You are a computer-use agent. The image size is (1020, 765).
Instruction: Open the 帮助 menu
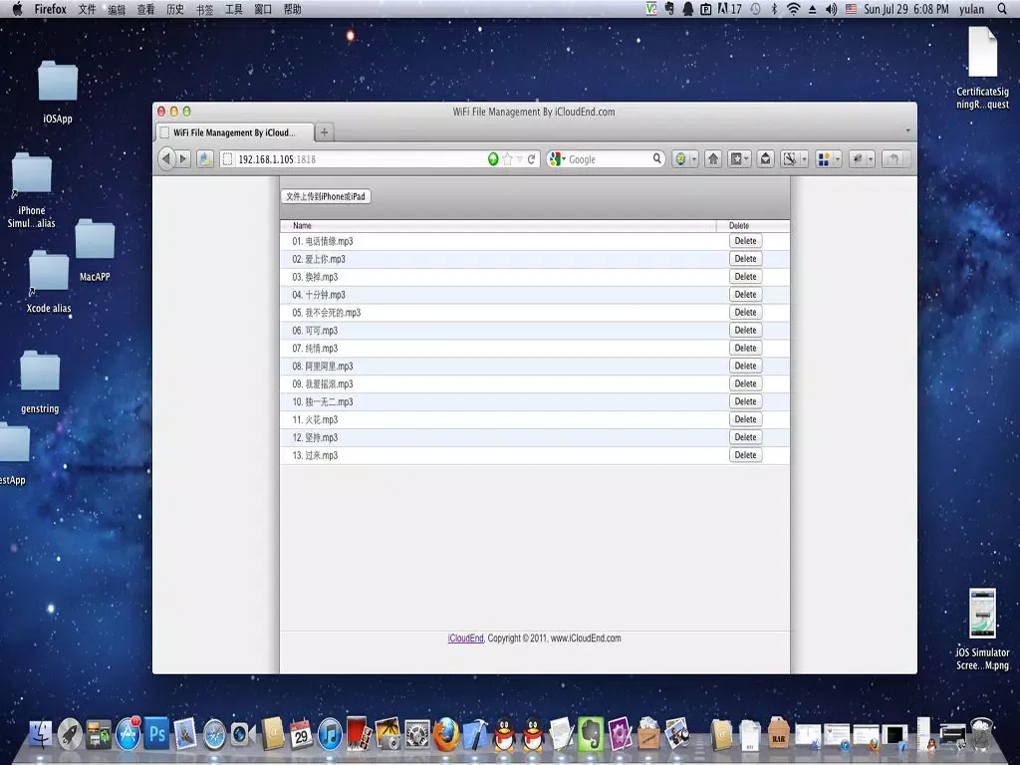coord(292,9)
